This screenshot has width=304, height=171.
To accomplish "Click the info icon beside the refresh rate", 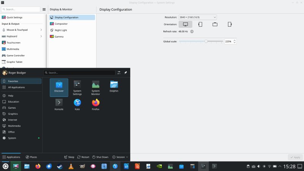I will click(192, 32).
